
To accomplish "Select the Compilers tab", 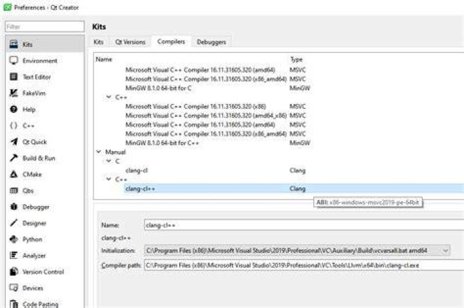I will click(x=171, y=41).
